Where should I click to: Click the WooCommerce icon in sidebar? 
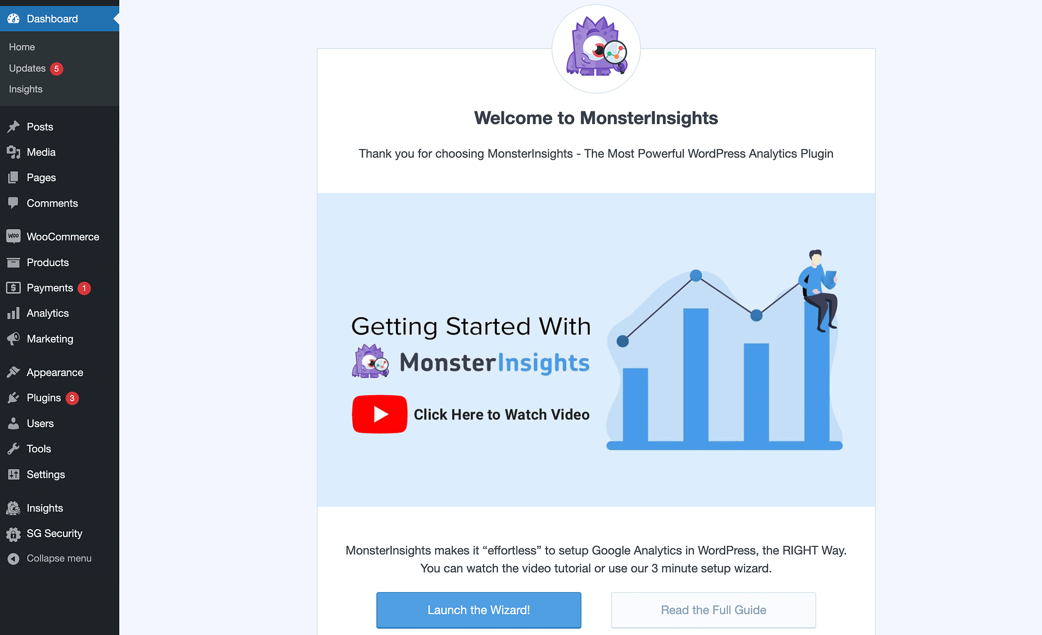[13, 236]
